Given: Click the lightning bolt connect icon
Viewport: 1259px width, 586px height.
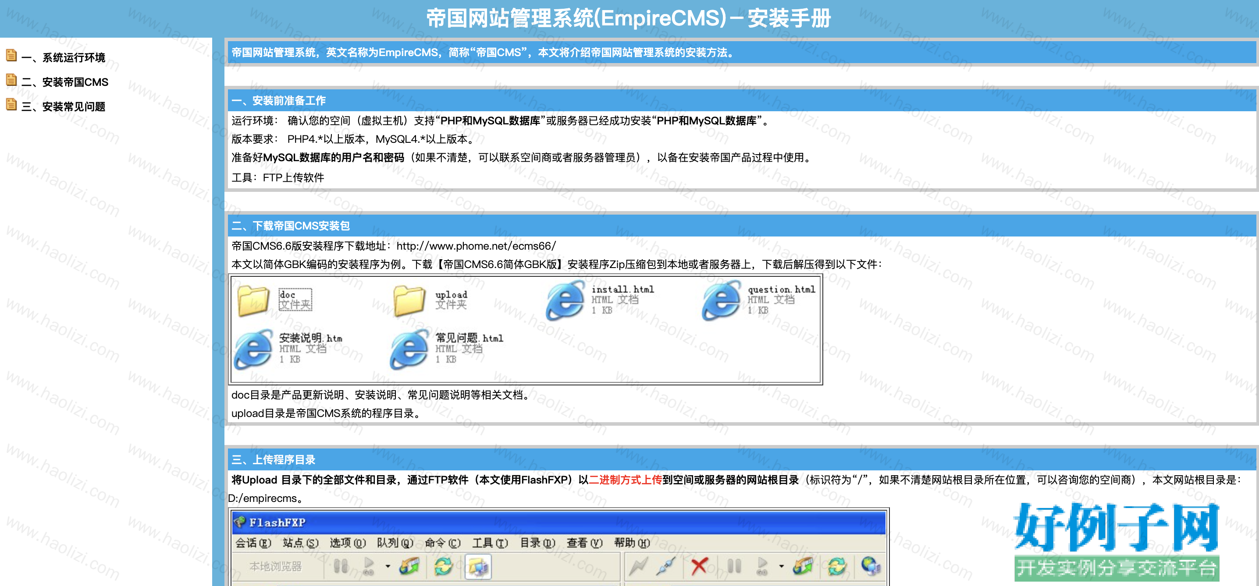Looking at the screenshot, I should pyautogui.click(x=638, y=566).
